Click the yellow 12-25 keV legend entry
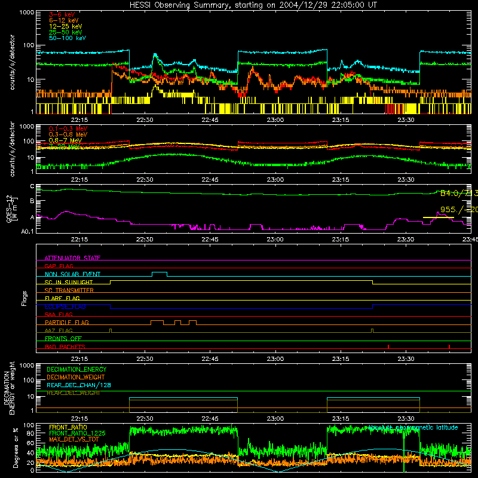This screenshot has width=478, height=478. coord(66,26)
